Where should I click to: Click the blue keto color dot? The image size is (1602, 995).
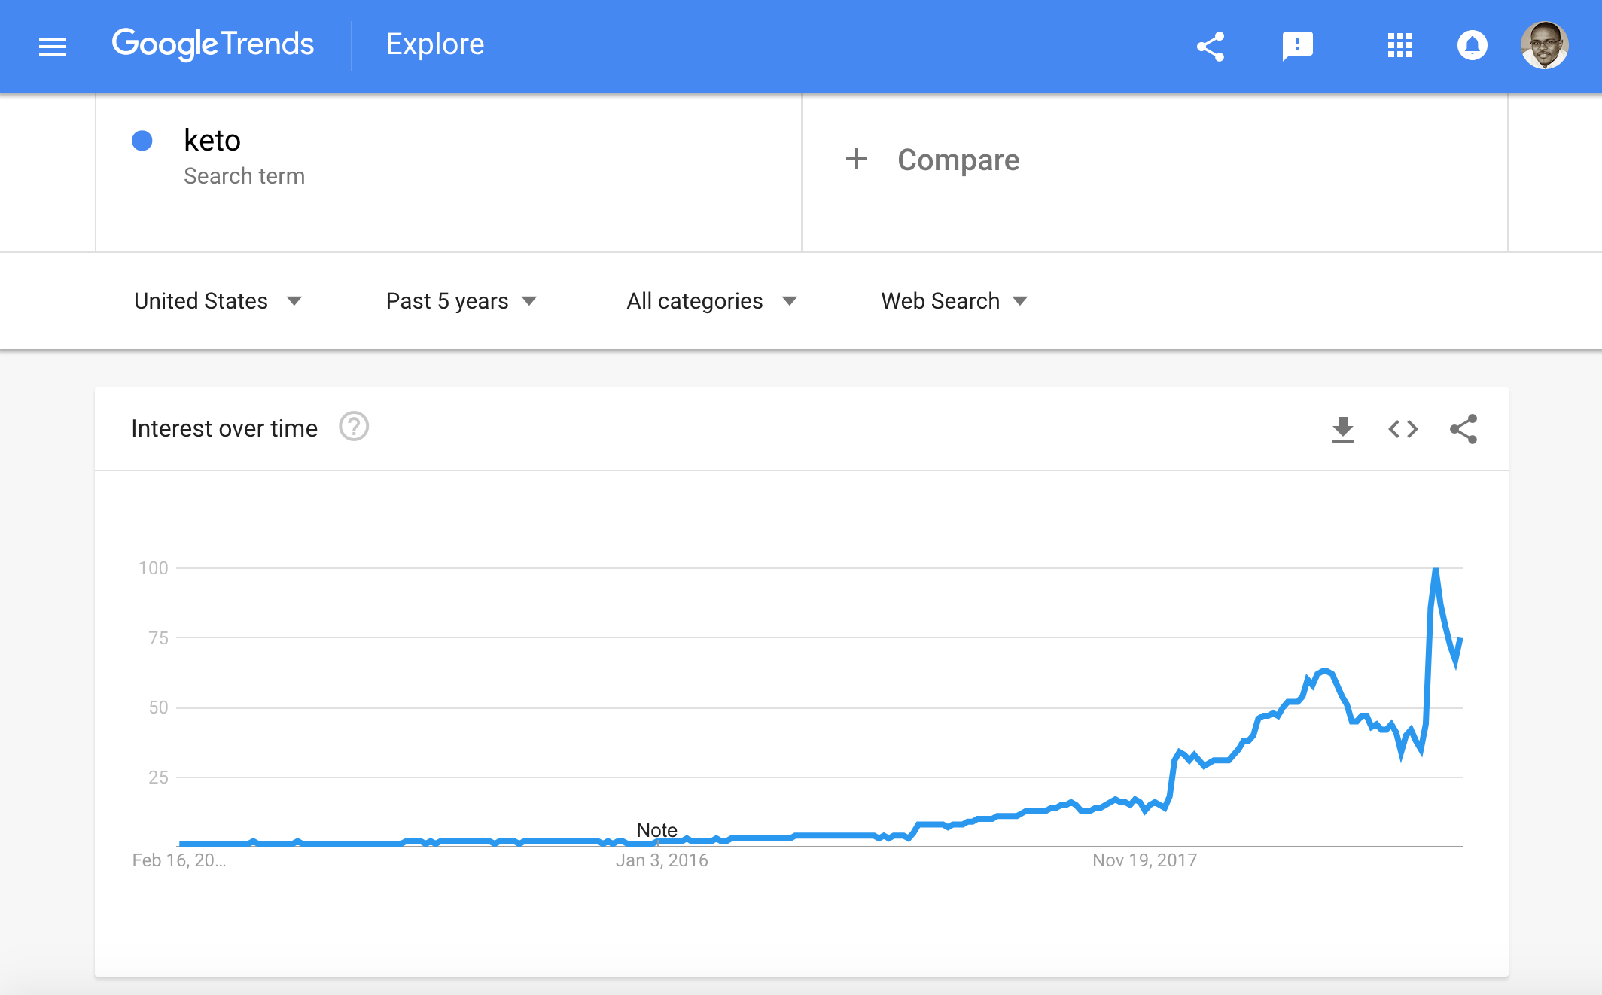pyautogui.click(x=142, y=141)
